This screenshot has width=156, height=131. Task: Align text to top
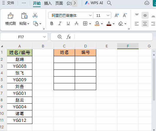pos(137,15)
